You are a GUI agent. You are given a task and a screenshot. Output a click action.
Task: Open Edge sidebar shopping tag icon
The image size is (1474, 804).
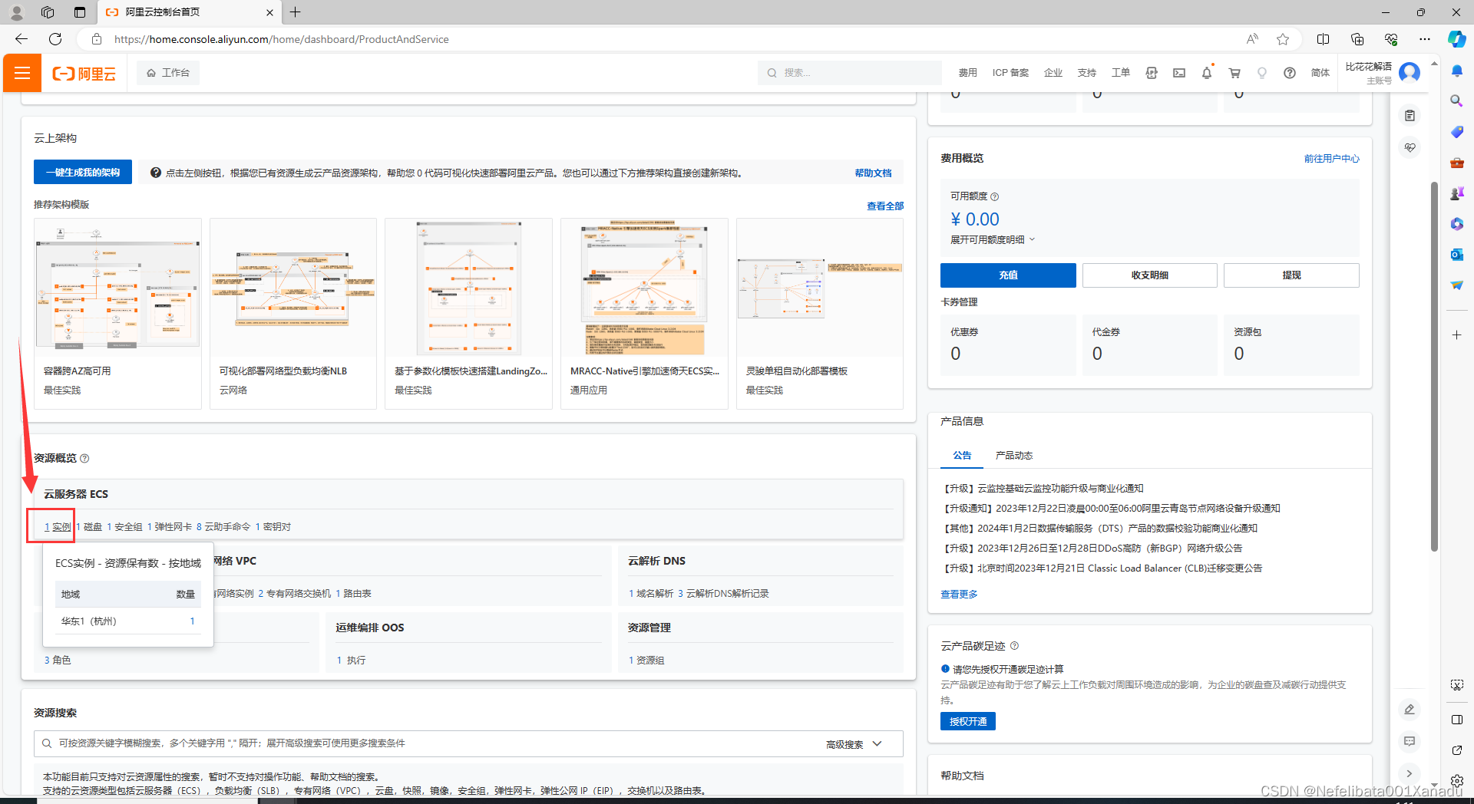1457,131
